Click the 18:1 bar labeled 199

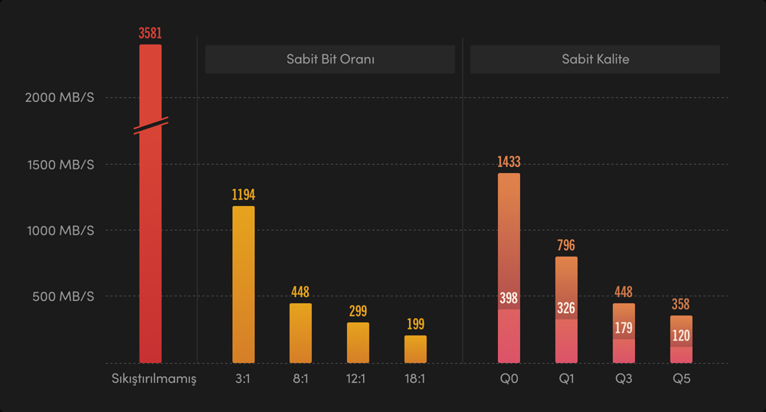pos(415,349)
